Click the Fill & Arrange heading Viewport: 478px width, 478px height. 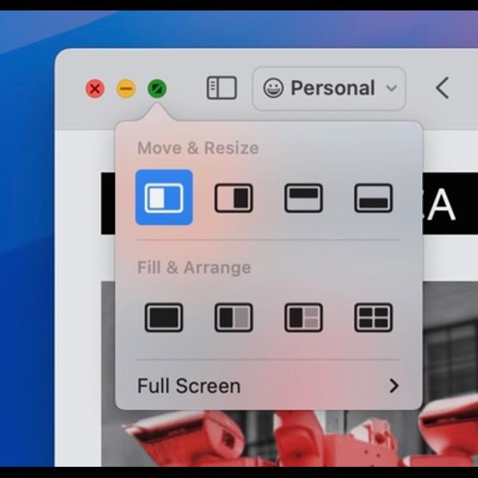(x=194, y=267)
